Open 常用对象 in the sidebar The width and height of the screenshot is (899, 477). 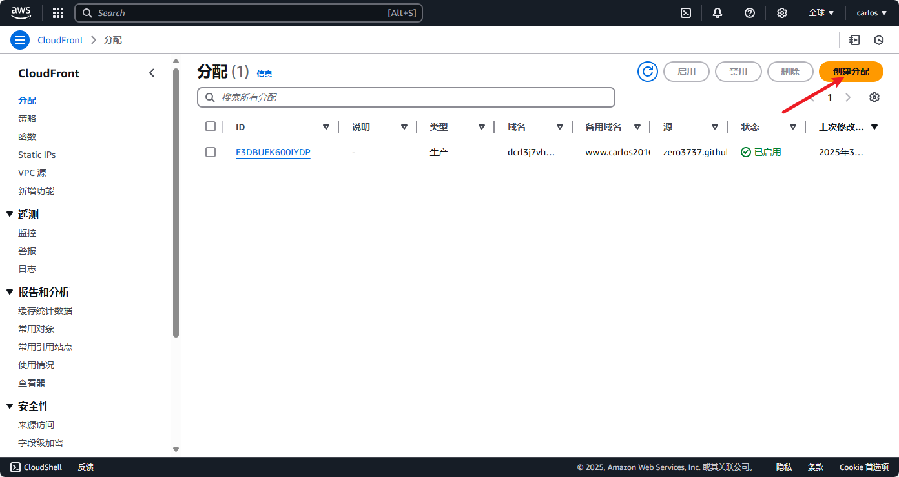[x=36, y=329]
